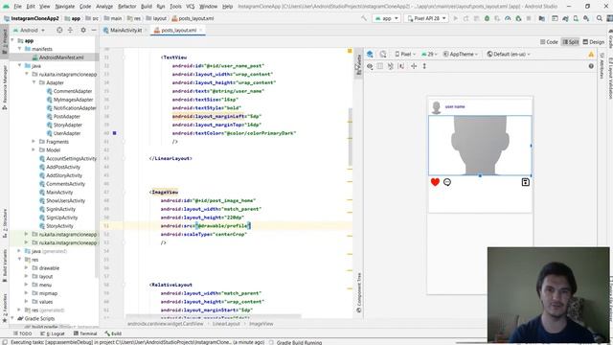Image resolution: width=613 pixels, height=345 pixels.
Task: Select the post image in layout preview
Action: [480, 145]
